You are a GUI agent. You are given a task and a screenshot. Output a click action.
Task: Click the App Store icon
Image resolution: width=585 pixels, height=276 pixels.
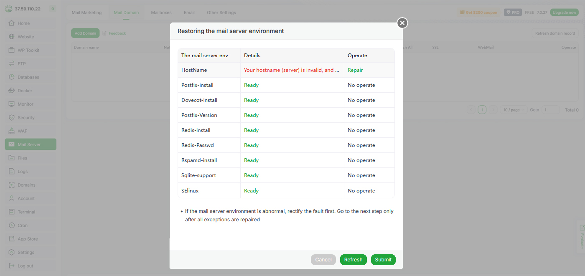point(12,239)
